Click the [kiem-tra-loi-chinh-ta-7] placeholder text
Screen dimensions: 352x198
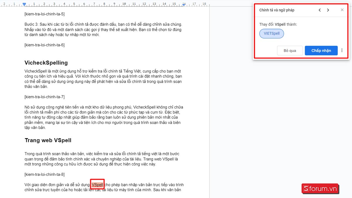(x=45, y=97)
